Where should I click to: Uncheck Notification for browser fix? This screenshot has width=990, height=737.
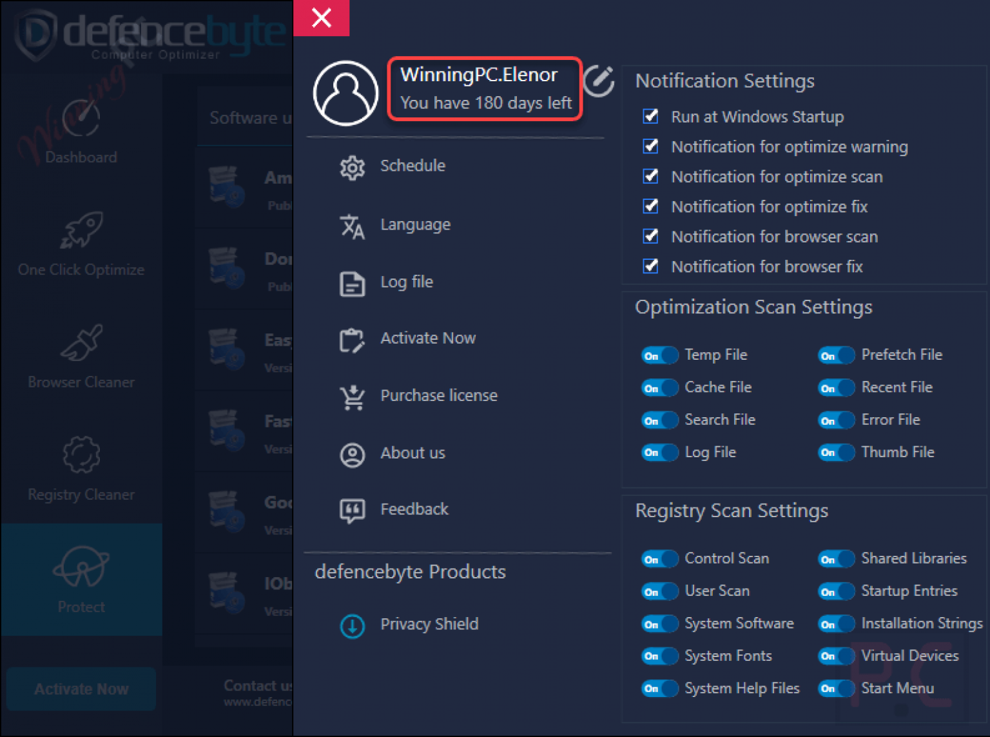coord(651,266)
